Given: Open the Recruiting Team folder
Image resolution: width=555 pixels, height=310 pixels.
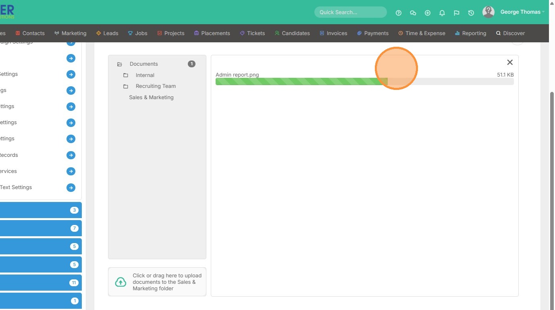Looking at the screenshot, I should 156,86.
